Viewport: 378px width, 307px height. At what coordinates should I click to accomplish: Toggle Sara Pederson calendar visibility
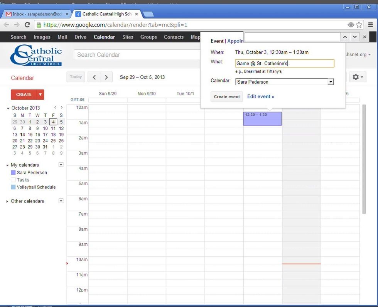pyautogui.click(x=13, y=173)
